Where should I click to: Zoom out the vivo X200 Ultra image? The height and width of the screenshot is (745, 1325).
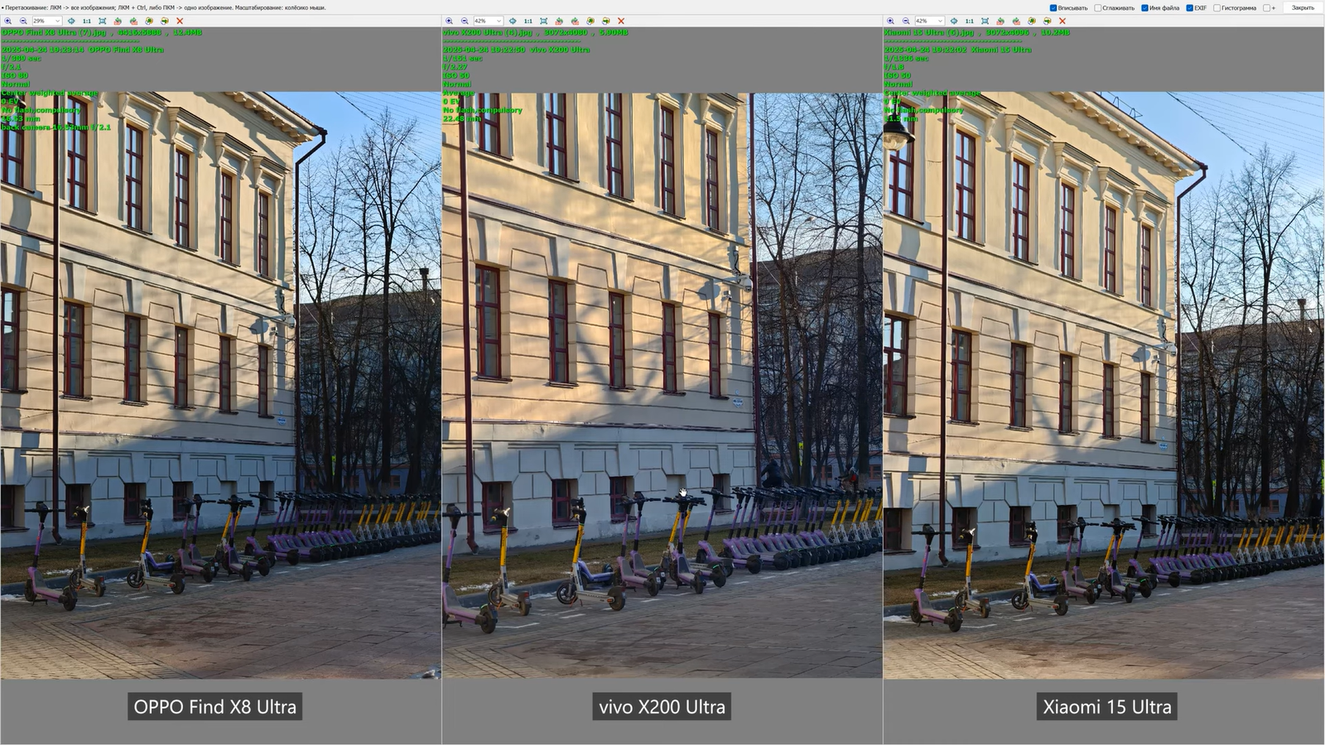[465, 21]
